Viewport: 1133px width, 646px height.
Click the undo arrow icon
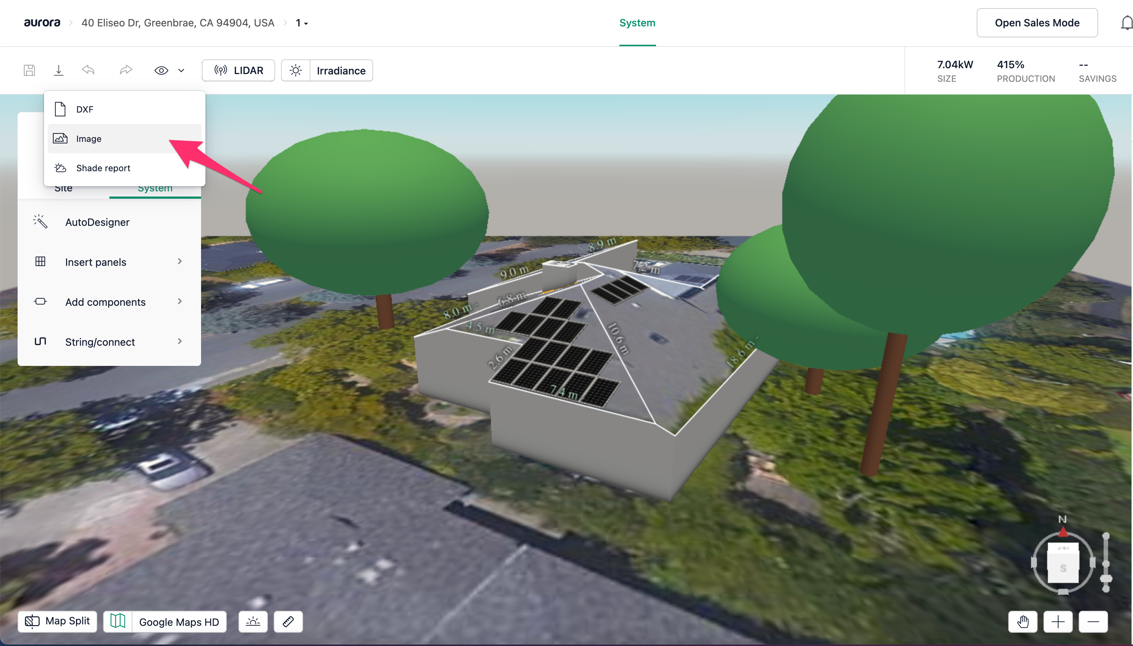pyautogui.click(x=88, y=70)
